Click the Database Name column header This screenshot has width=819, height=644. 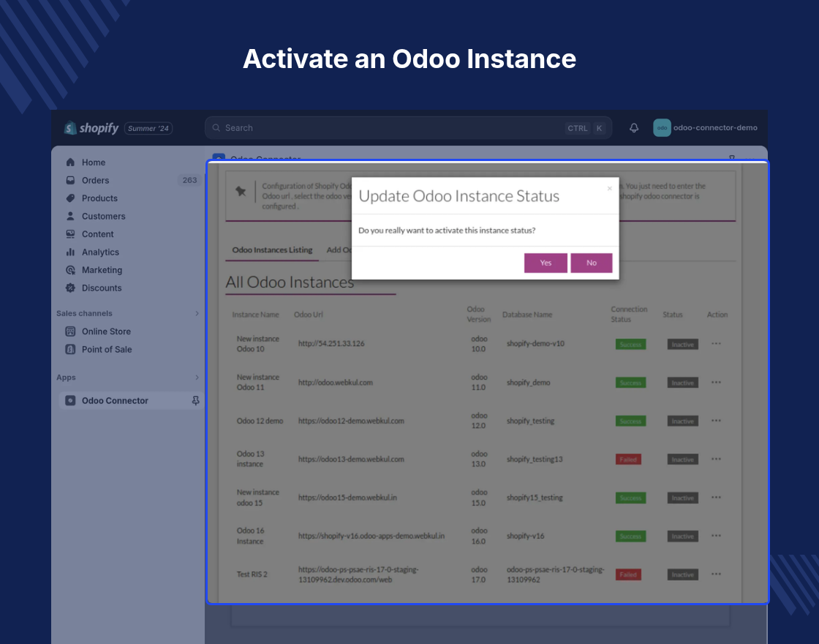pyautogui.click(x=527, y=315)
